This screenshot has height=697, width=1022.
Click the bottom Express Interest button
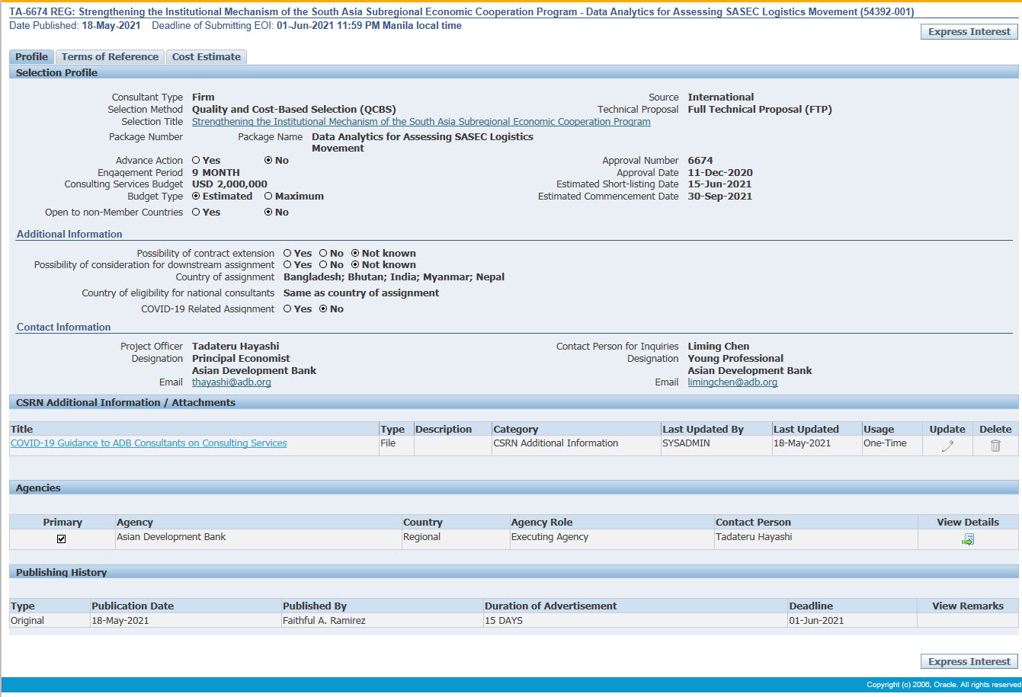pos(969,662)
